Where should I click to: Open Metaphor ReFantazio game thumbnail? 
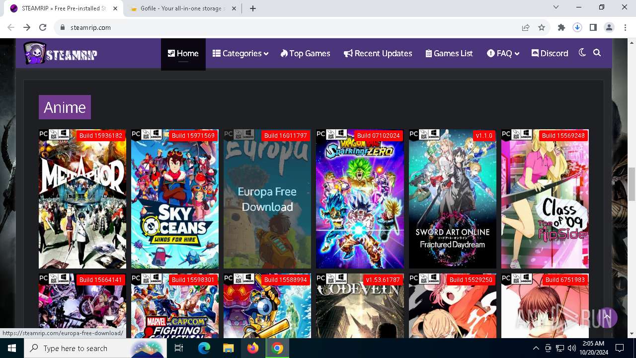point(82,199)
